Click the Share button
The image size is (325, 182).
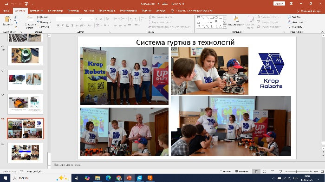click(x=309, y=11)
